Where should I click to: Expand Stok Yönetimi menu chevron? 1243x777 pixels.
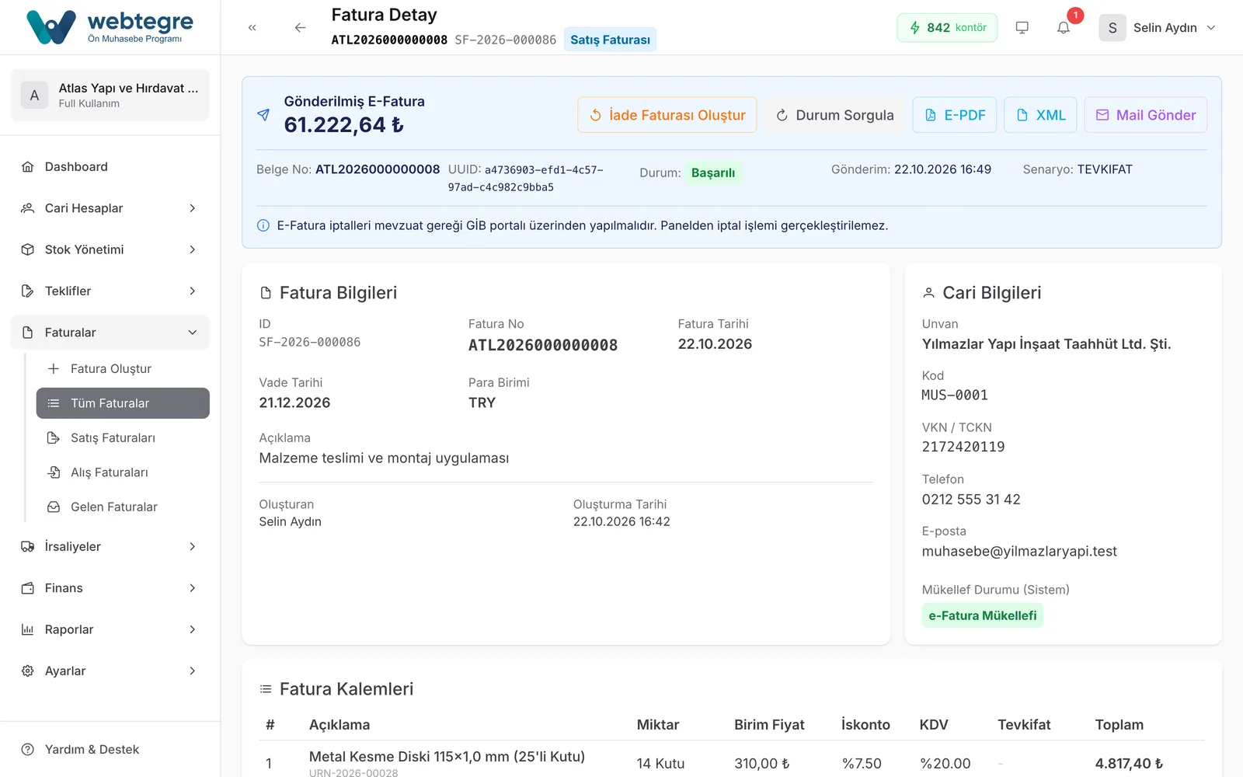[x=193, y=249]
